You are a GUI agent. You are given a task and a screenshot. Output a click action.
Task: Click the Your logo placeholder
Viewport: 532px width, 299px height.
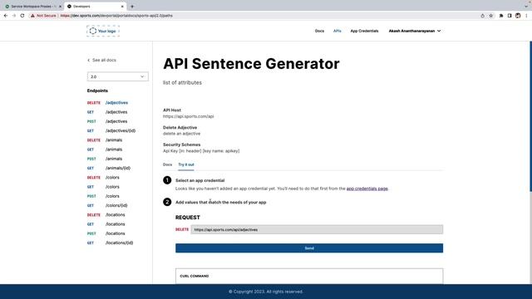pos(103,31)
